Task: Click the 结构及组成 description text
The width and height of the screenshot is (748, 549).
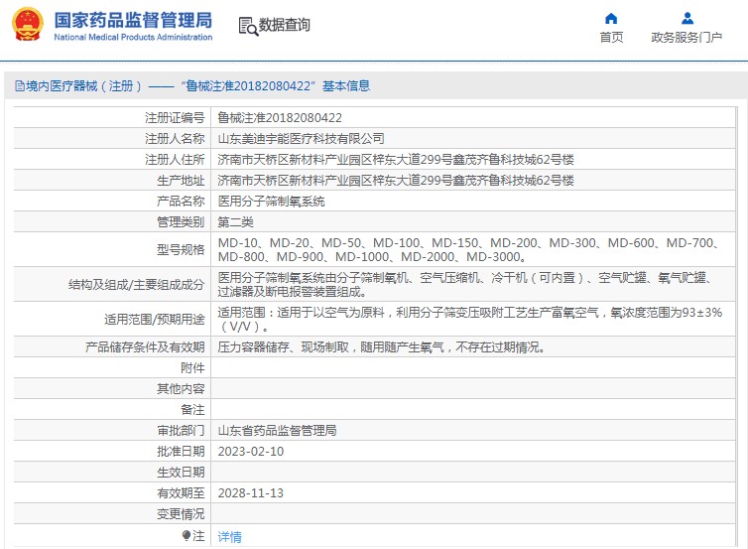Action: (x=465, y=285)
